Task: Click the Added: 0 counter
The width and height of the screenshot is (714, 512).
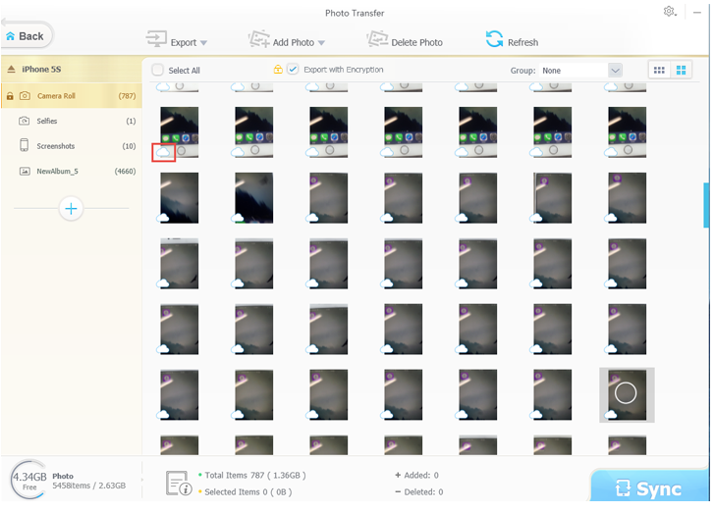Action: pos(417,475)
